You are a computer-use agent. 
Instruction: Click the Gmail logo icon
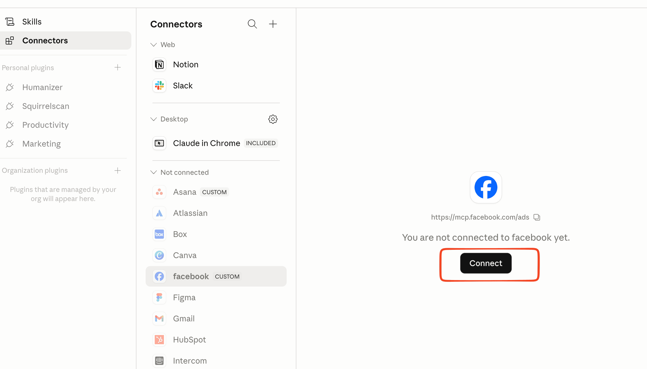click(x=159, y=319)
